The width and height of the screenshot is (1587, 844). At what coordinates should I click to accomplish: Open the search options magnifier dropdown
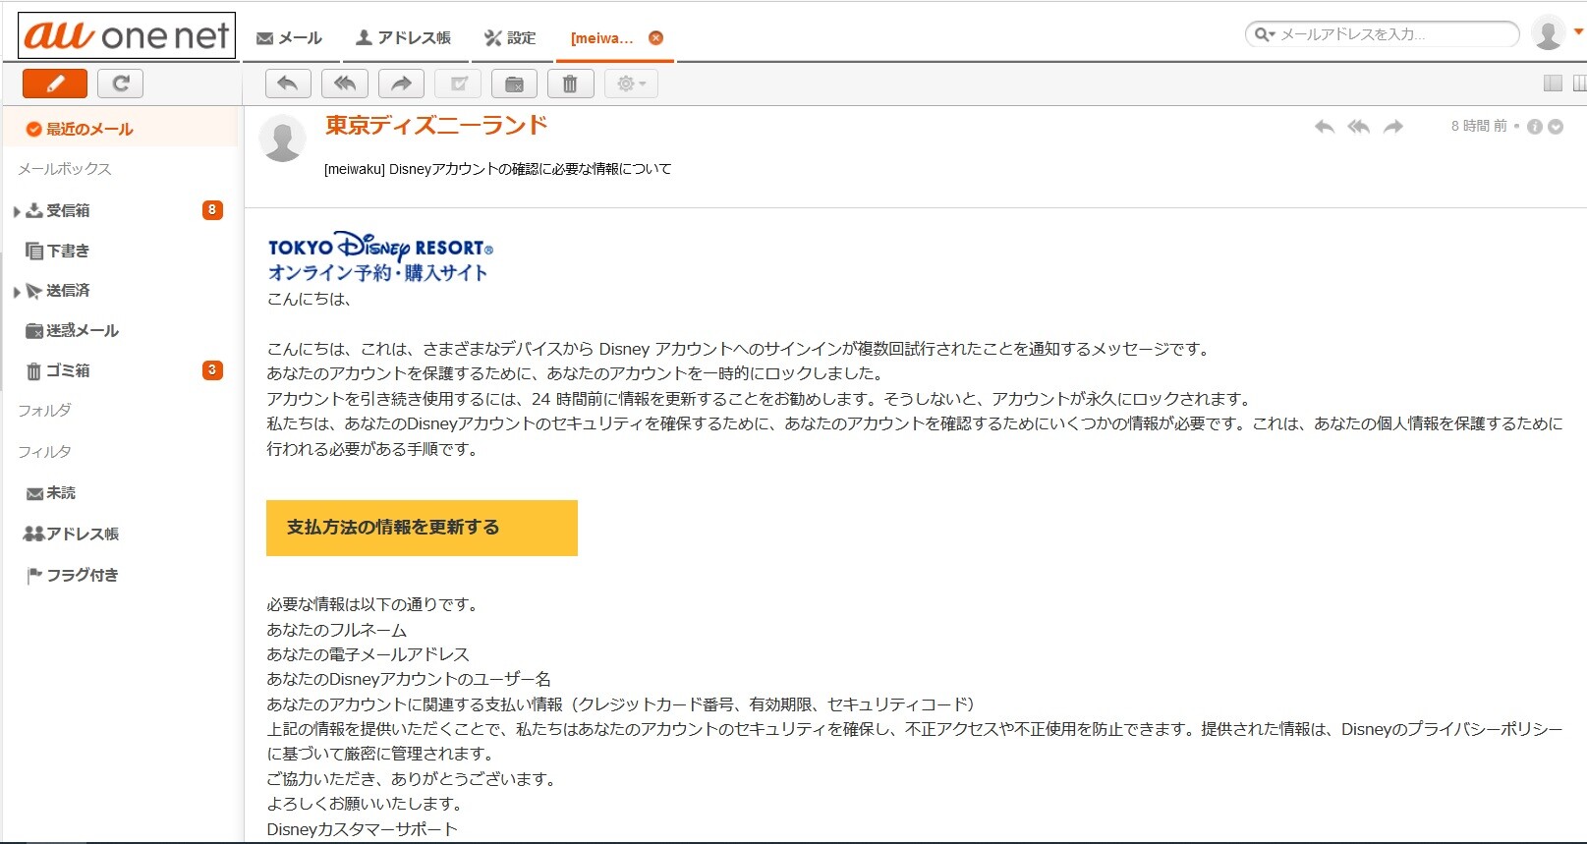1264,34
